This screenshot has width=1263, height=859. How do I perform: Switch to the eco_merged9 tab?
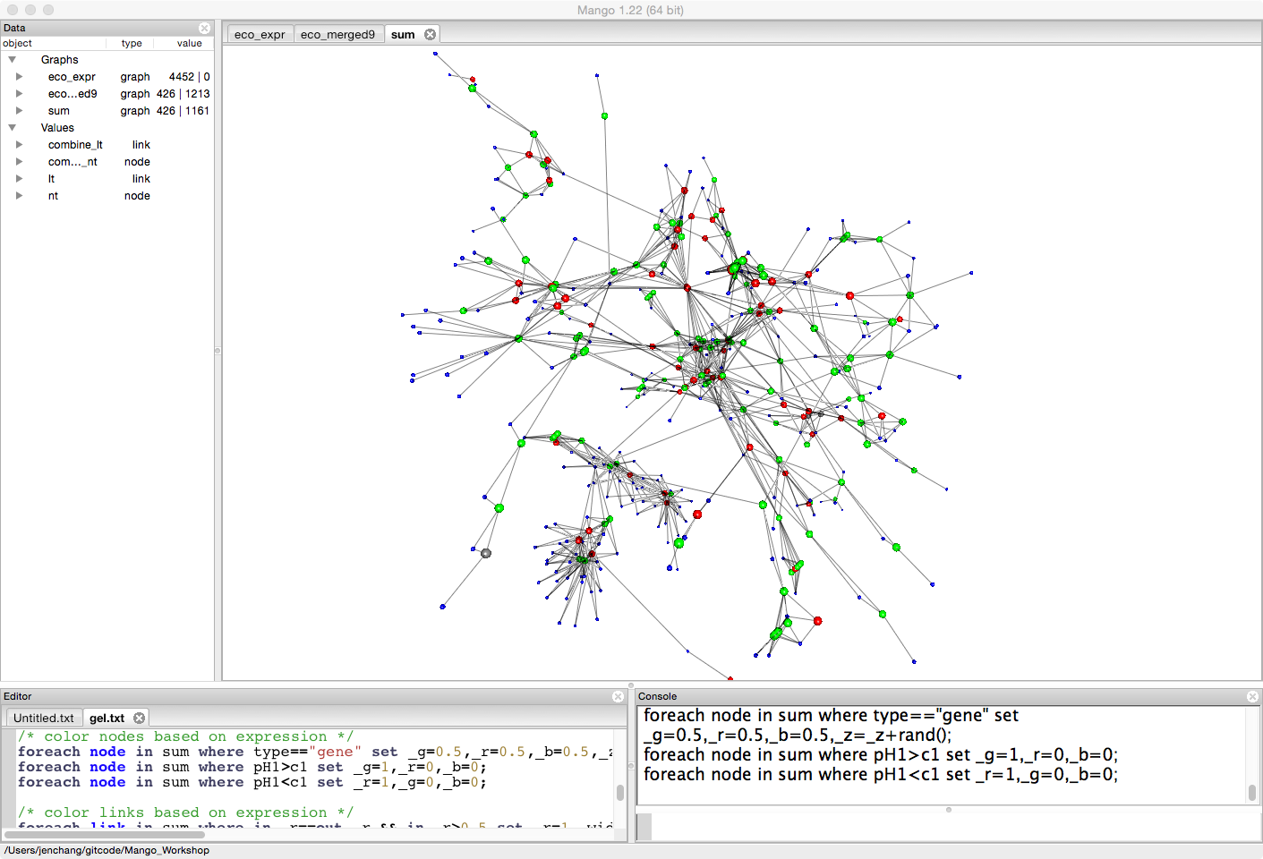pos(337,35)
